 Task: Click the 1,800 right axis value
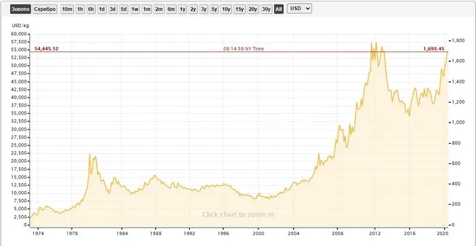tap(458, 41)
